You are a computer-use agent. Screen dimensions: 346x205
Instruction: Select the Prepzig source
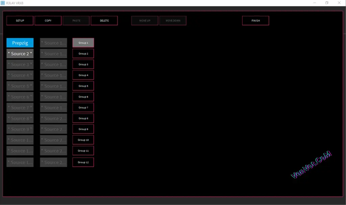click(x=20, y=43)
